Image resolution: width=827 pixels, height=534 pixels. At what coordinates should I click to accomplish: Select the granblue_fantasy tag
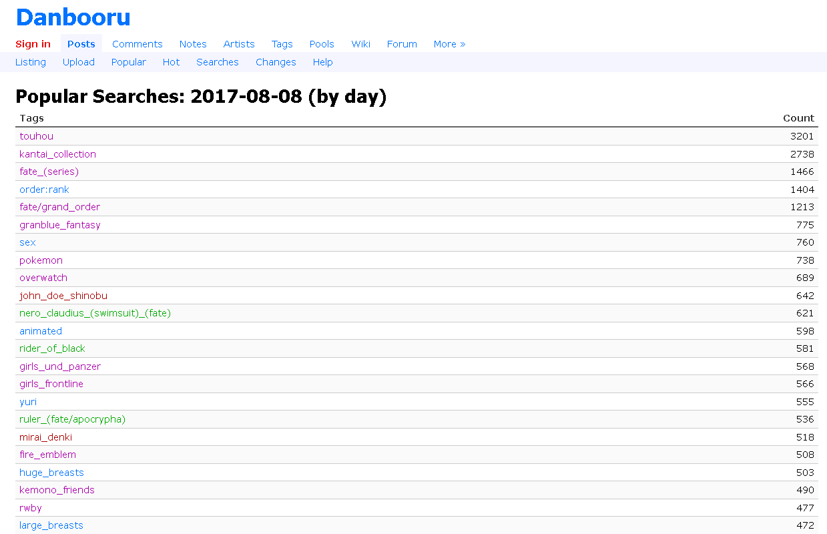(60, 225)
